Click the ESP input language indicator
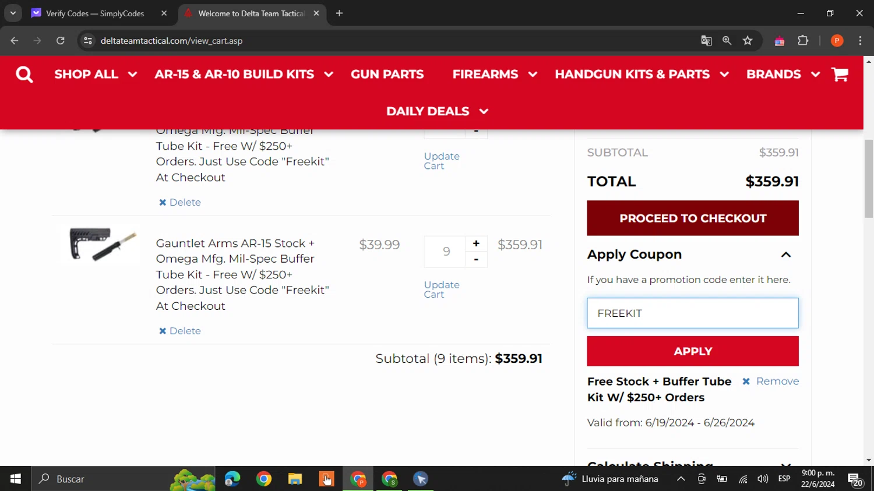Screen dimensions: 874x491 [784, 479]
